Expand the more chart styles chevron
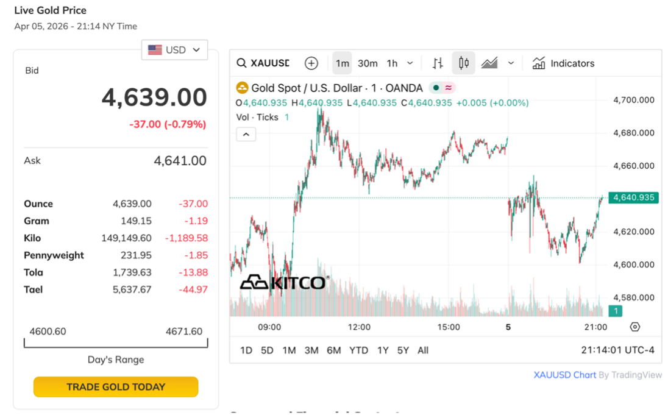The height and width of the screenshot is (415, 668). pyautogui.click(x=511, y=63)
